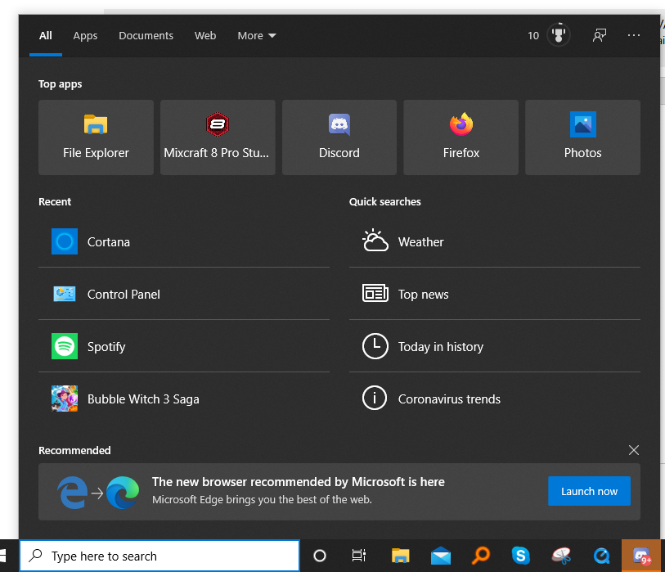Switch to the All tab
This screenshot has height=572, width=665.
(x=45, y=36)
